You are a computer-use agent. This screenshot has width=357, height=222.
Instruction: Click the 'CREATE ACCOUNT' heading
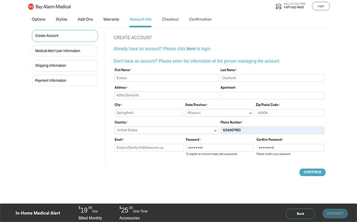133,38
